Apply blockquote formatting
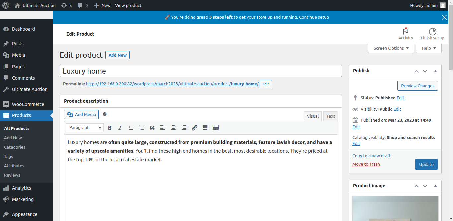This screenshot has width=453, height=221. tap(152, 128)
